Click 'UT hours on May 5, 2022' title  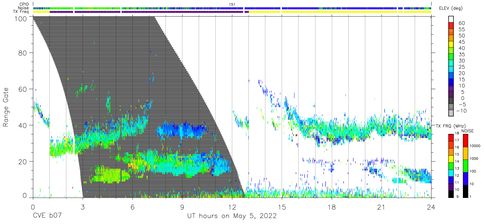tap(232, 216)
